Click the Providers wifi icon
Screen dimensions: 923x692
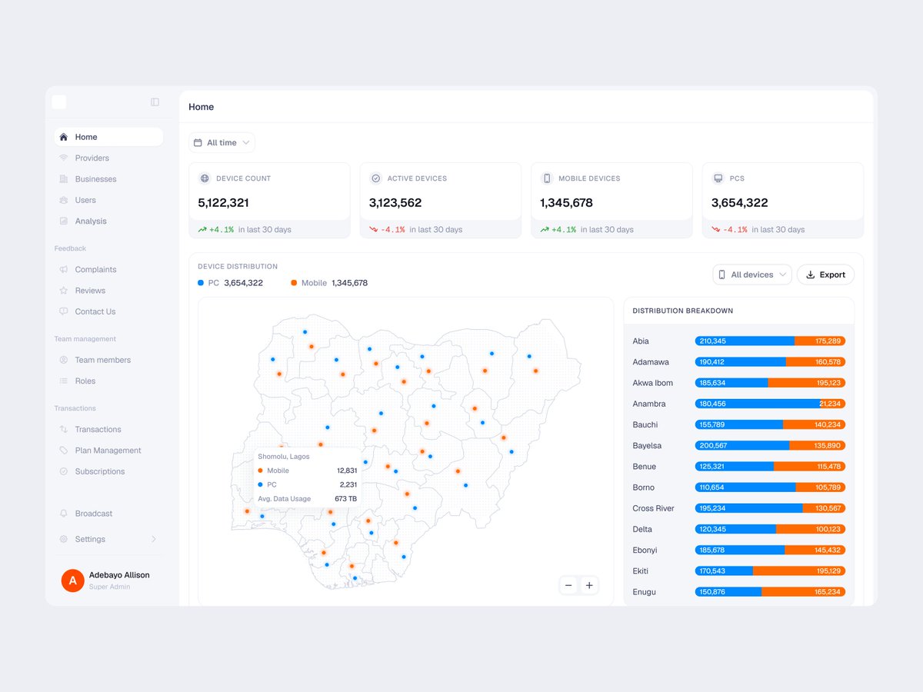pos(64,158)
